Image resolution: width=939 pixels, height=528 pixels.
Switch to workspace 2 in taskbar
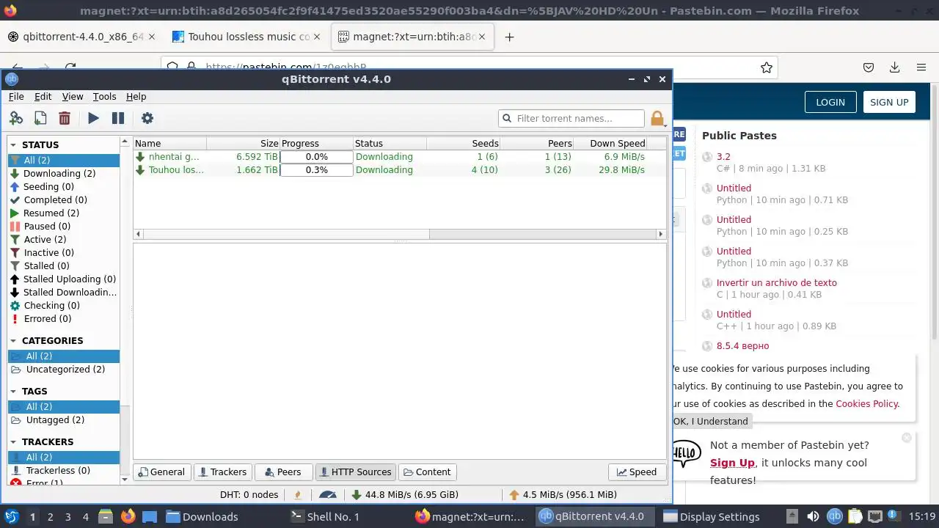point(50,516)
